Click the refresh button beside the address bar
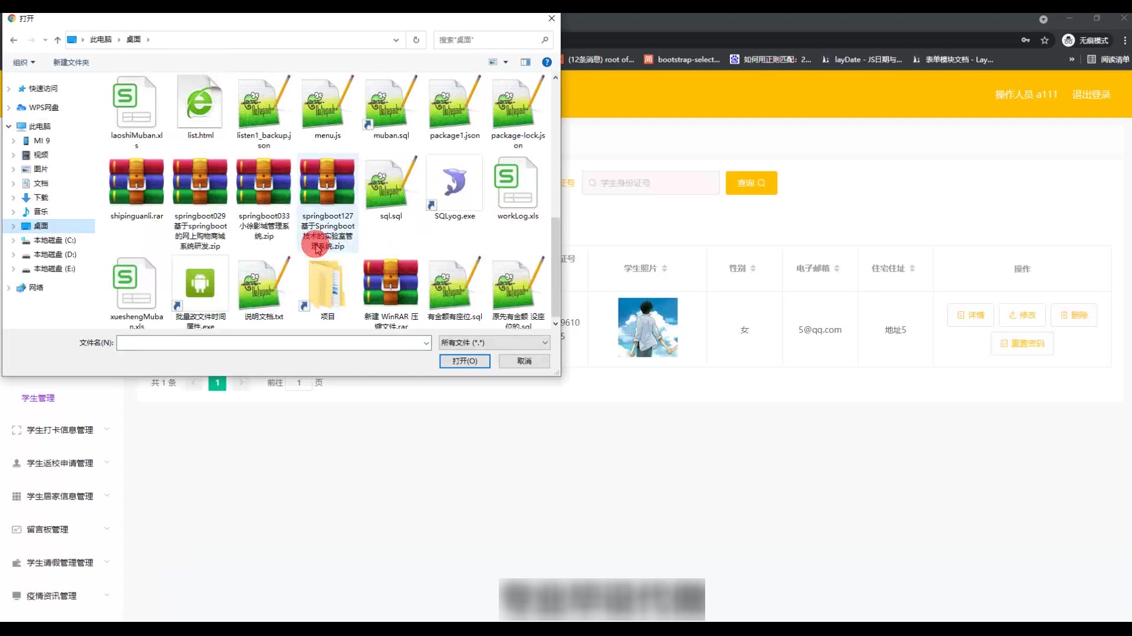Image resolution: width=1132 pixels, height=636 pixels. (x=416, y=40)
